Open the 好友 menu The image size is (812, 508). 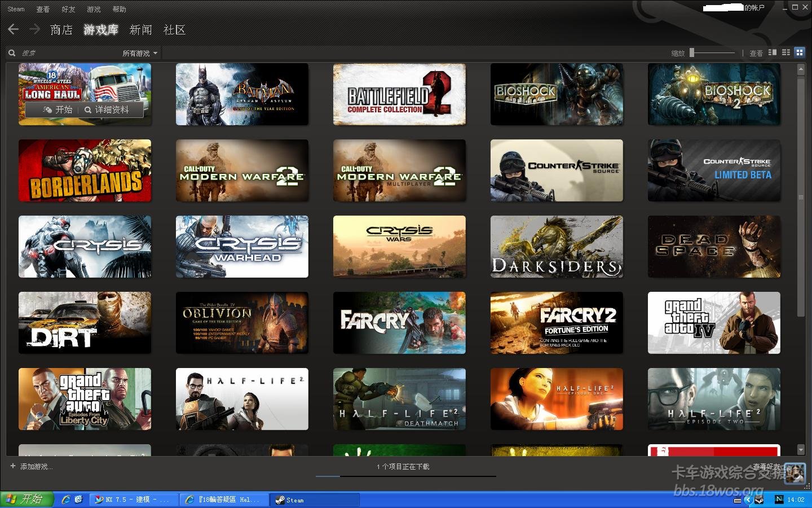coord(68,9)
